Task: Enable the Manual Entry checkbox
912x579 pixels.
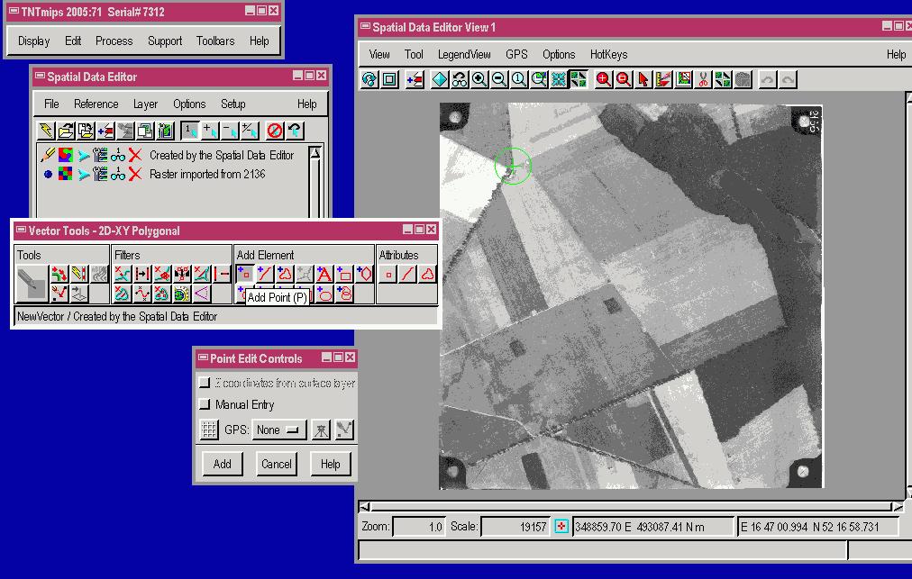Action: click(205, 404)
